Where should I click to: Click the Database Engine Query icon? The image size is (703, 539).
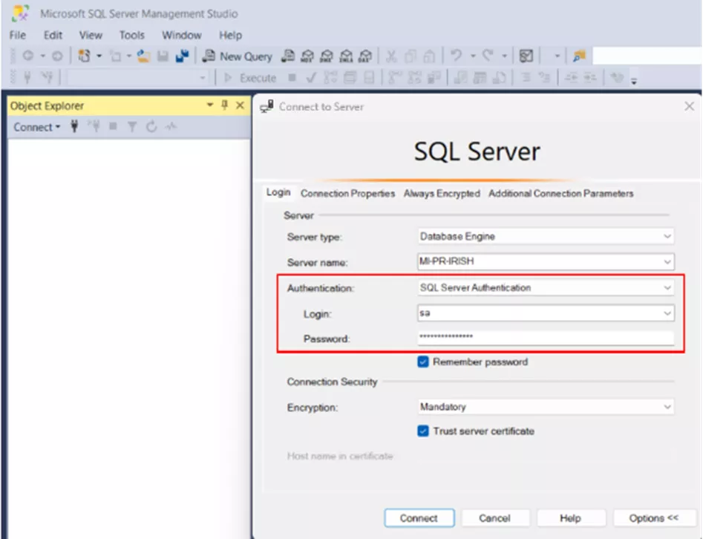click(x=288, y=56)
